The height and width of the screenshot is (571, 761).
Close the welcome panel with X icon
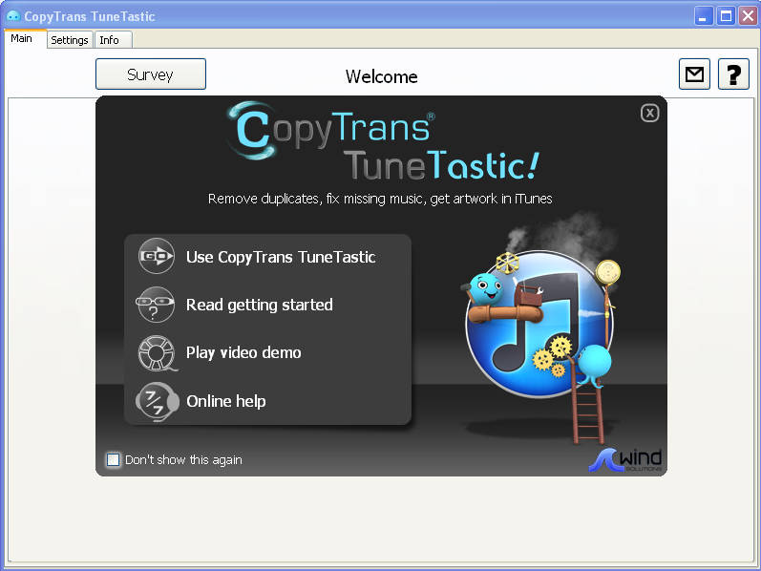(x=649, y=114)
